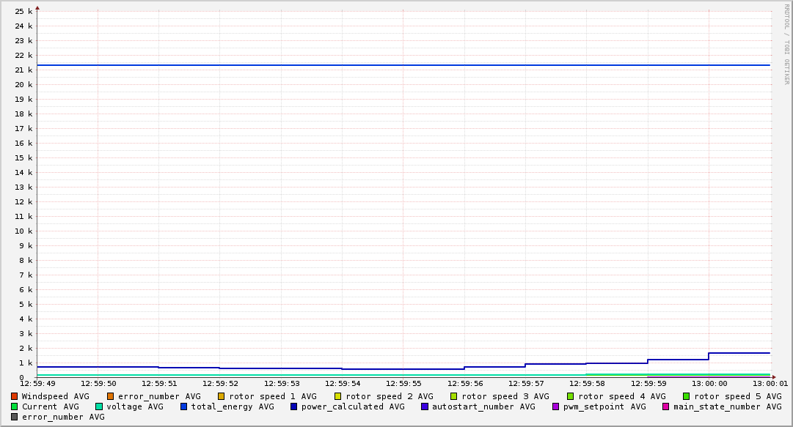This screenshot has height=427, width=793.
Task: Click the power_calculated AVG legend swatch
Action: pos(294,406)
